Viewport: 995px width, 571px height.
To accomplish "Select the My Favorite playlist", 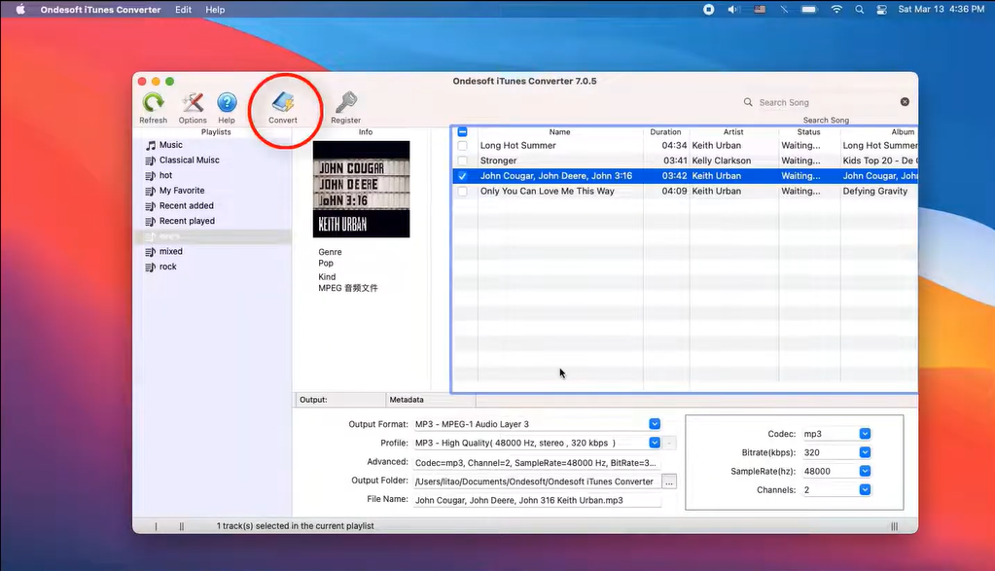I will coord(182,191).
